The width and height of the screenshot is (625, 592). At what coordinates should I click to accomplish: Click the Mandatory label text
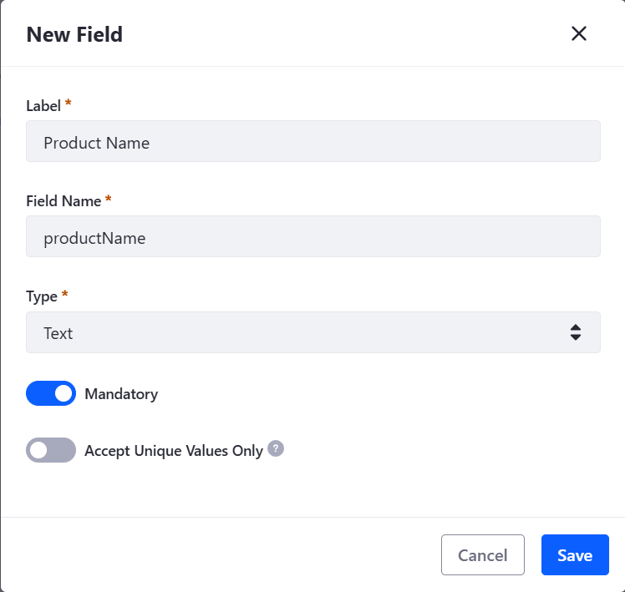pyautogui.click(x=121, y=394)
